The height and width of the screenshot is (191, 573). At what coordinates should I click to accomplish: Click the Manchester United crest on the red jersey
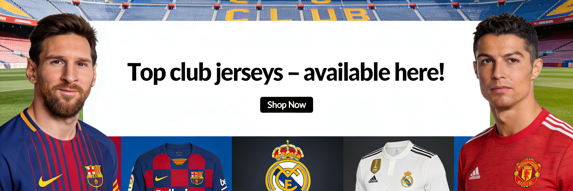pyautogui.click(x=527, y=172)
